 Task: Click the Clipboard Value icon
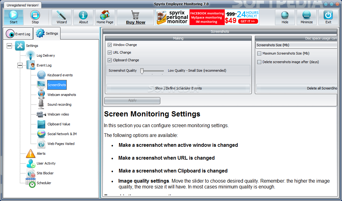point(41,124)
